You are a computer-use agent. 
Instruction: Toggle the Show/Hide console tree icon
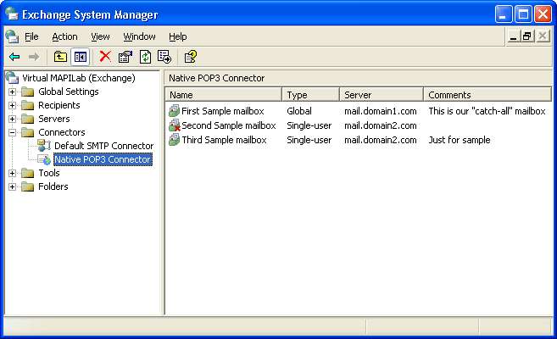(x=81, y=57)
